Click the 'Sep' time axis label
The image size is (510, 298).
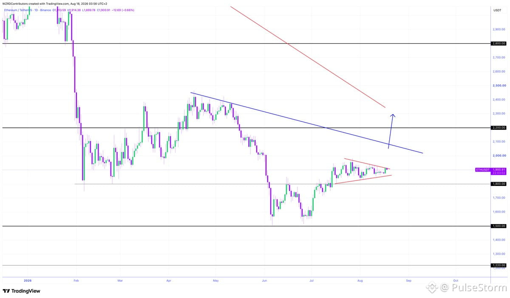point(408,281)
